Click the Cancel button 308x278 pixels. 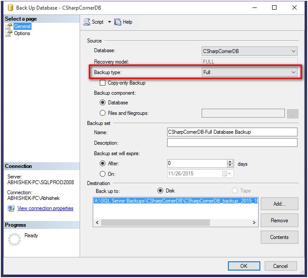coord(280,266)
